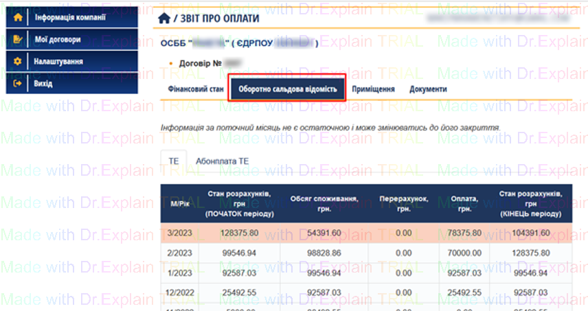This screenshot has height=311, width=588.
Task: Select the highlighted 3/2023 period cell
Action: (179, 233)
